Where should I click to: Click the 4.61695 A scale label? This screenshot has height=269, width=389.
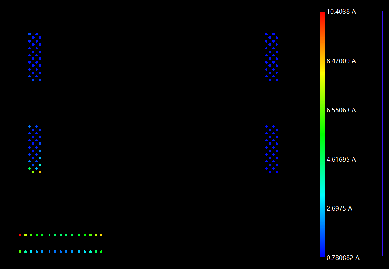click(341, 159)
